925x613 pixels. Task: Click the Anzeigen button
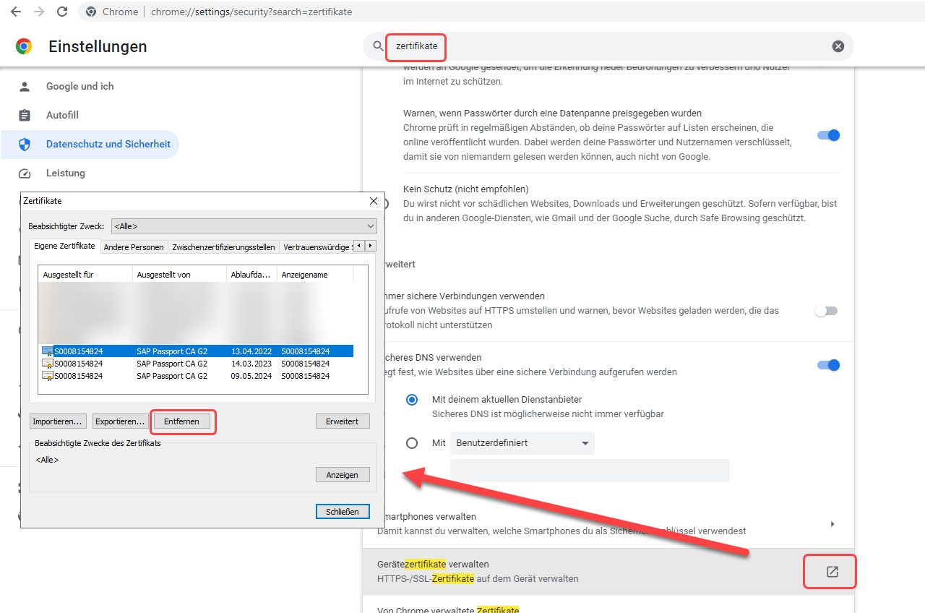pyautogui.click(x=343, y=475)
